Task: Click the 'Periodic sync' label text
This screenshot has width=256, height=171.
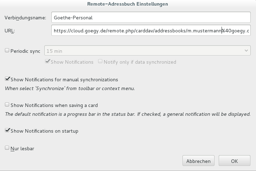Action: 25,51
